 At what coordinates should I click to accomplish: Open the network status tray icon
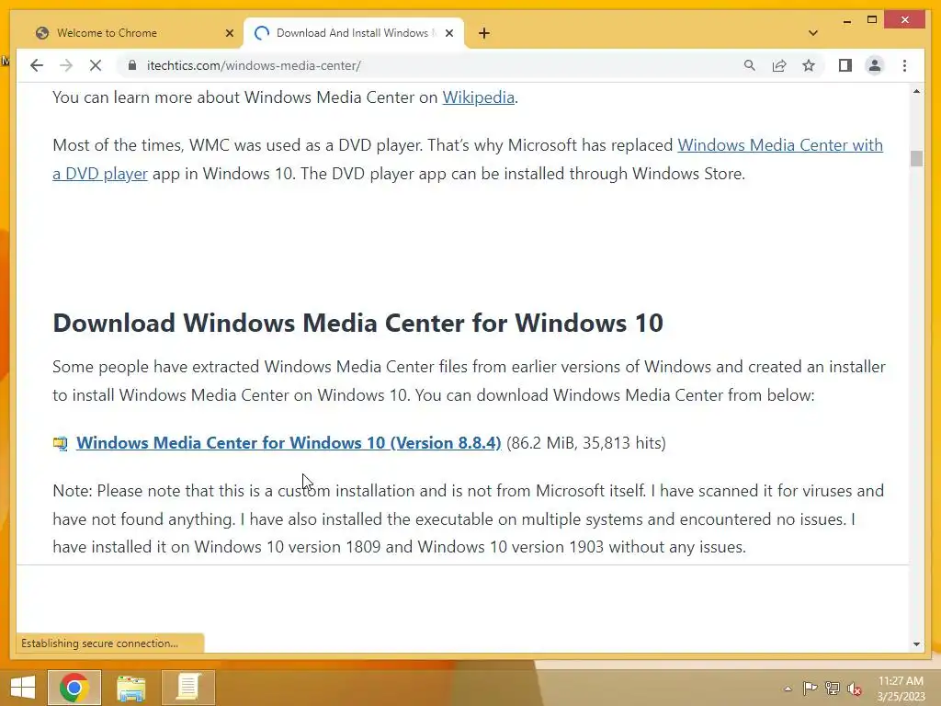tap(832, 689)
